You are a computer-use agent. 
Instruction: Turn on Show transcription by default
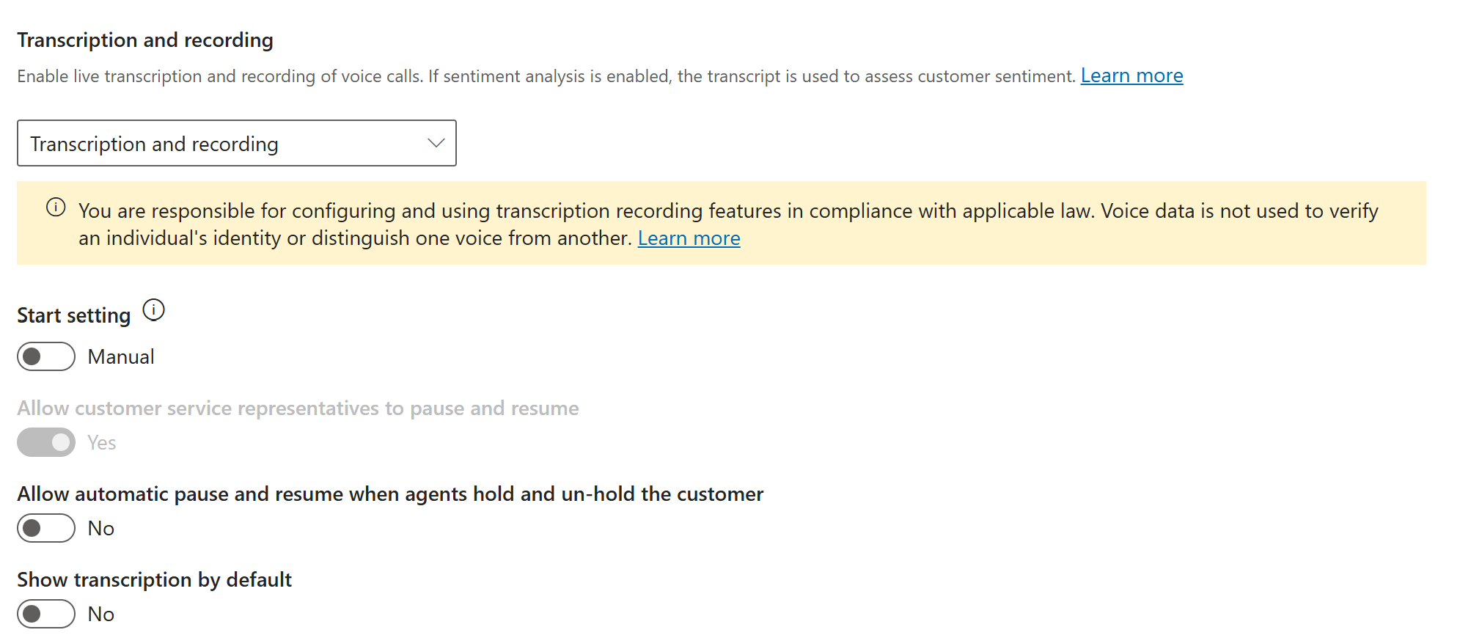point(45,614)
